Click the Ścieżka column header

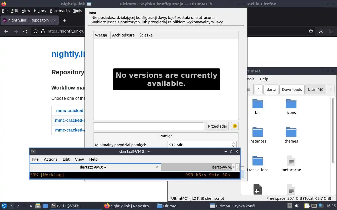[188, 35]
